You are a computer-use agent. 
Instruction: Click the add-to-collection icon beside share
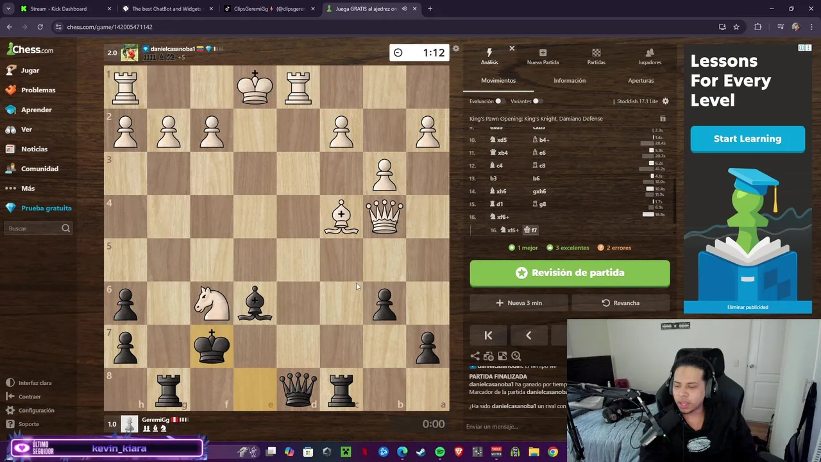click(489, 356)
